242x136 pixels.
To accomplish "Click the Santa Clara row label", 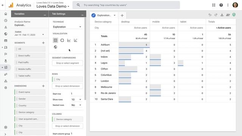I will click(x=107, y=99).
